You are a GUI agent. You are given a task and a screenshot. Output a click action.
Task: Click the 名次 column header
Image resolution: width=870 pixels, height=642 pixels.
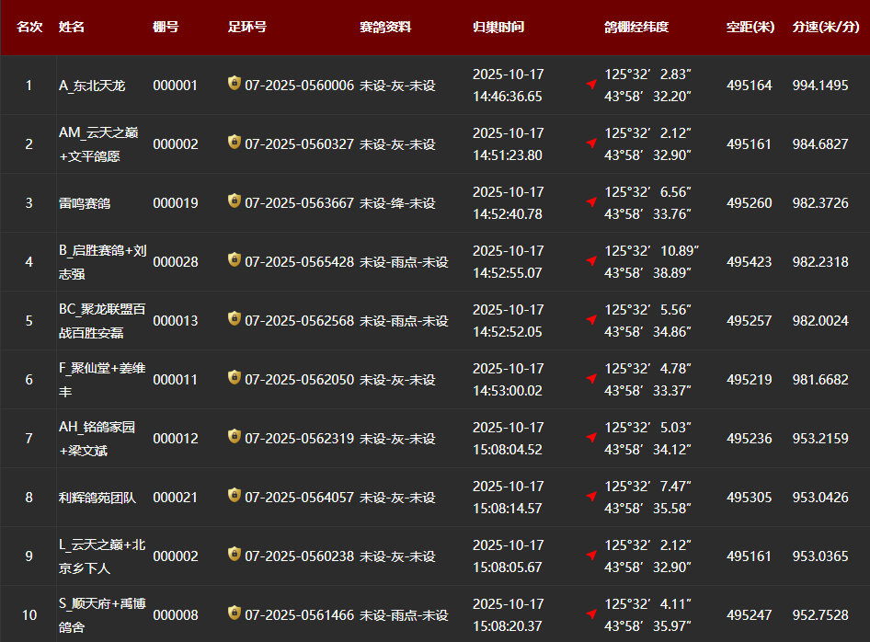click(x=29, y=28)
